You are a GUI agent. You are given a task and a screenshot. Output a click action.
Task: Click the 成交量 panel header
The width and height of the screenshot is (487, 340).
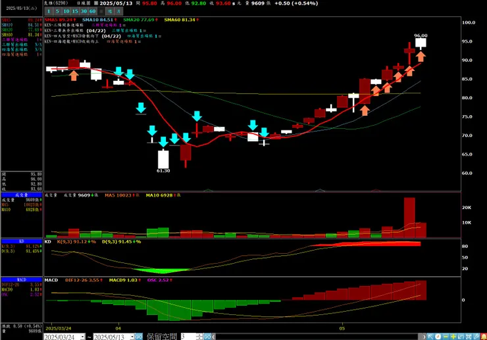tap(22, 195)
